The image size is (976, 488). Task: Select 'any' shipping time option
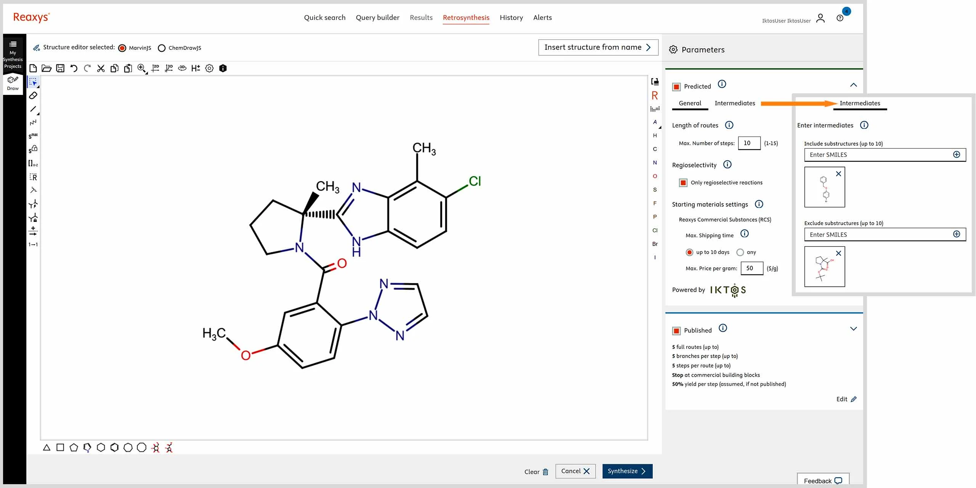740,252
